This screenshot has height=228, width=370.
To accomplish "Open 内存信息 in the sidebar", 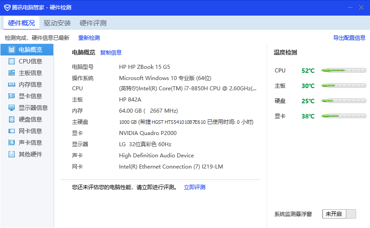I will 27,84.
